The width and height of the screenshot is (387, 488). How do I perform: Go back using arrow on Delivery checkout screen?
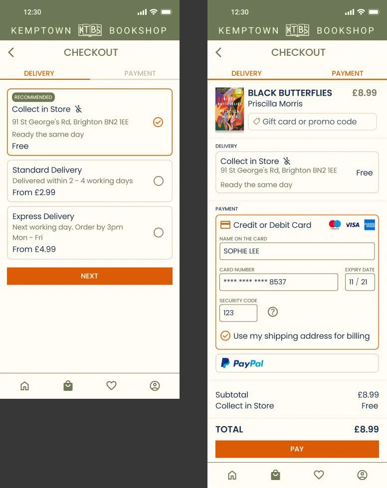coord(11,52)
